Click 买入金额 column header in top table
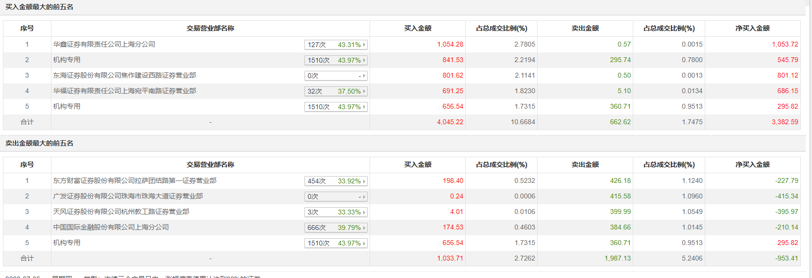Screen dimensions: 812x278 pos(418,28)
